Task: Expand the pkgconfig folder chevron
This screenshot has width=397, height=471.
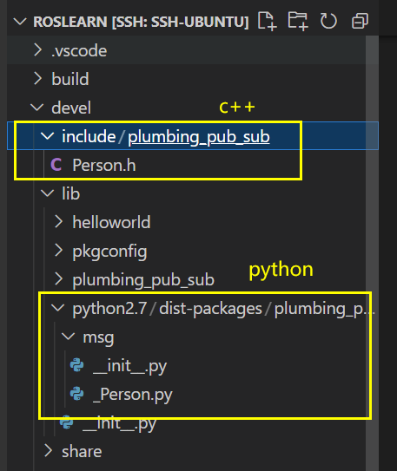Action: (x=59, y=251)
